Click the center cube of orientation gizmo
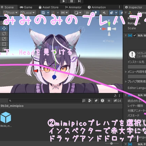The image size is (146, 146). coord(109,29)
